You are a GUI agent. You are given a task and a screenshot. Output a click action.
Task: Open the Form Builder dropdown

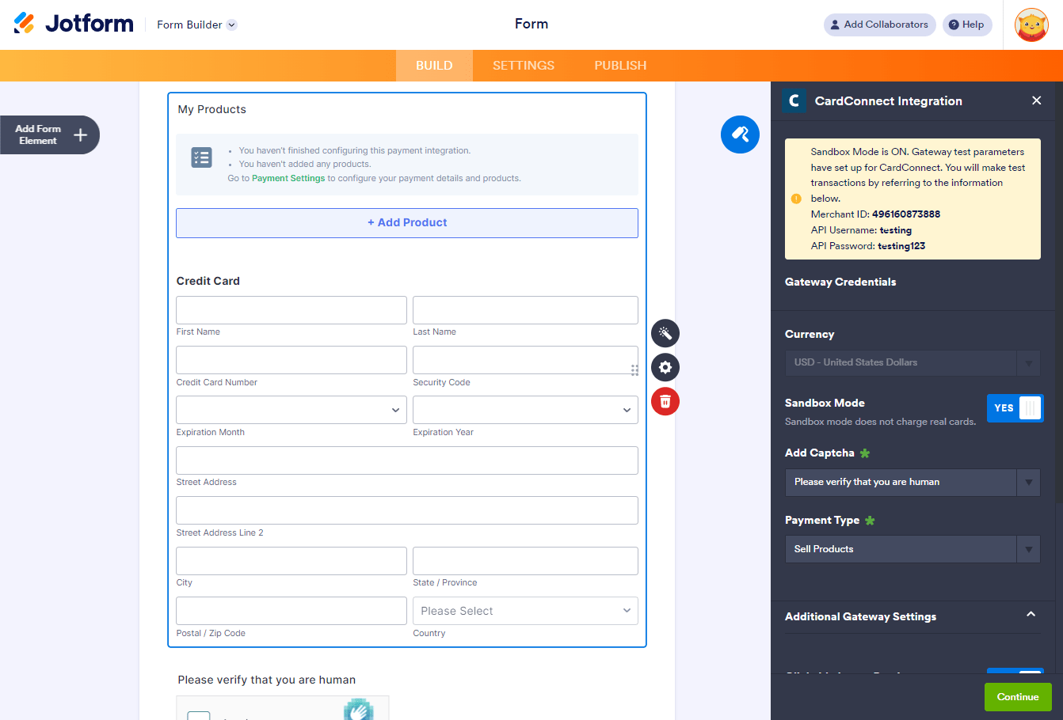coord(196,25)
